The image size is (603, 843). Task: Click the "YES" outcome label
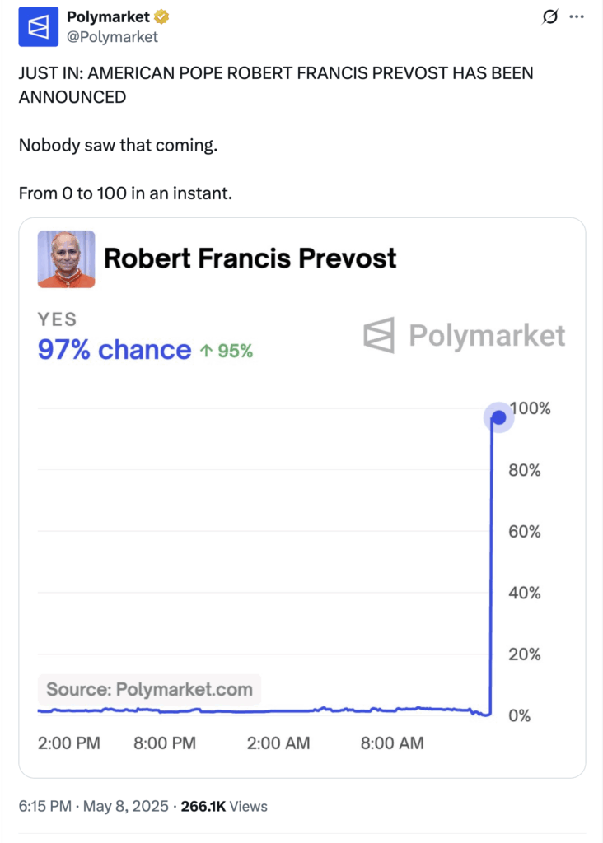pos(58,319)
